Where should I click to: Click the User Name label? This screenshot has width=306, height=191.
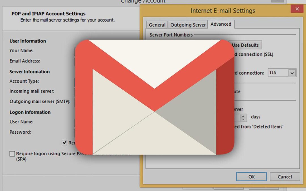pos(22,122)
